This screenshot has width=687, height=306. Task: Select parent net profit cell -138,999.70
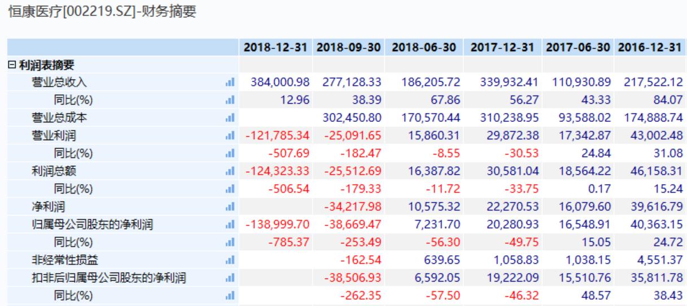pos(278,225)
